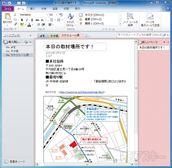This screenshot has height=168, width=172.
Task: Open Unfiled Notes (落書きノート)
Action: 15,162
